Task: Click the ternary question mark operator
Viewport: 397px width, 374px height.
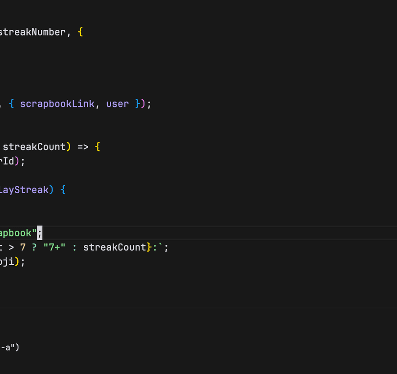Action: tap(34, 247)
